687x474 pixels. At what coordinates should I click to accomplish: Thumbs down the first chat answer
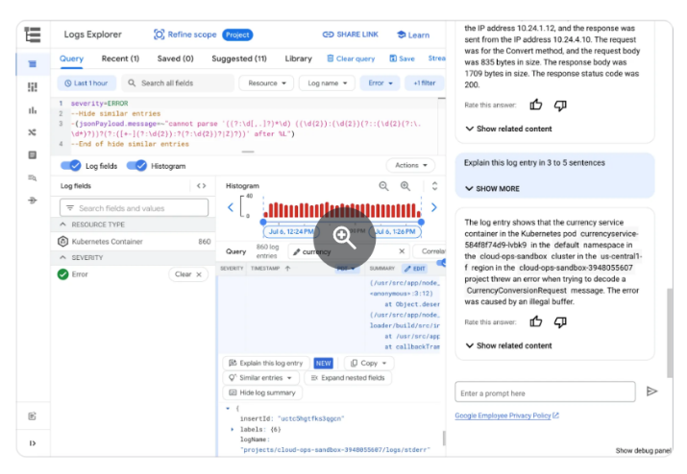click(x=560, y=105)
